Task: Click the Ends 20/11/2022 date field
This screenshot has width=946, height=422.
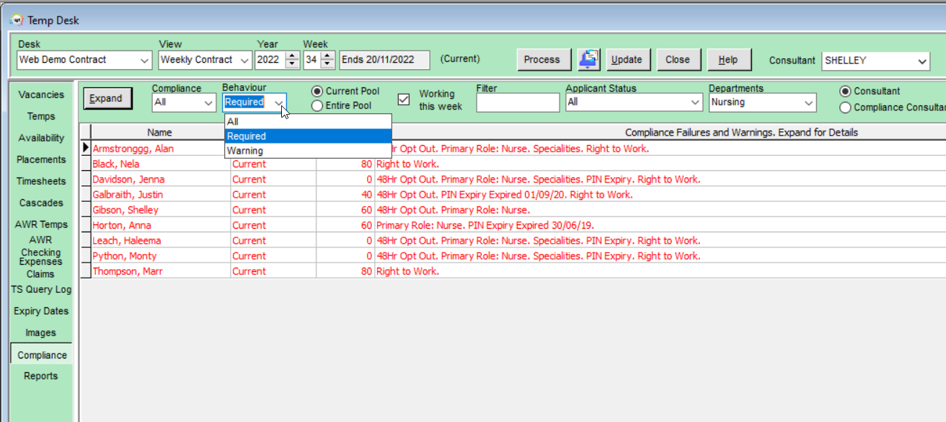Action: 384,60
